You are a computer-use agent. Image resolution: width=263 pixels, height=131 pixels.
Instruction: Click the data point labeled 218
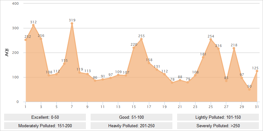234,48
